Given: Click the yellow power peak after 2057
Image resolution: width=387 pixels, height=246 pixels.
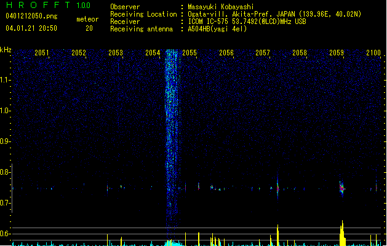Looking at the screenshot, I should tap(278, 235).
